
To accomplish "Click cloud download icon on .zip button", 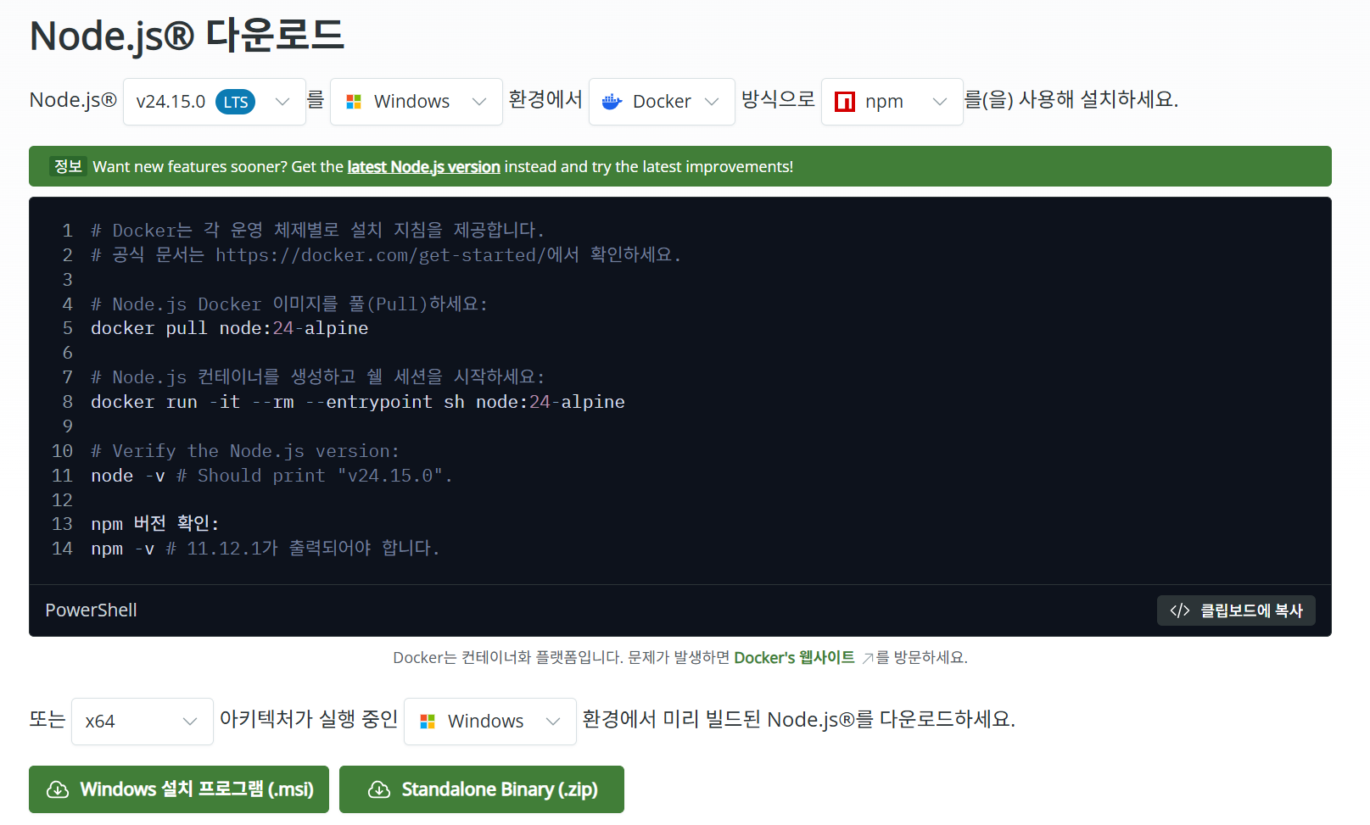I will [x=379, y=789].
